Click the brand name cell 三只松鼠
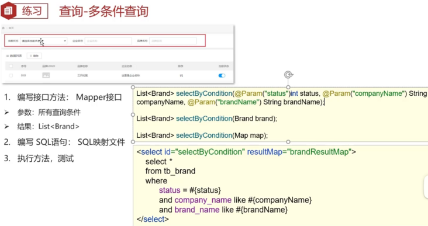Viewport: 428px width, 226px height. click(82, 75)
